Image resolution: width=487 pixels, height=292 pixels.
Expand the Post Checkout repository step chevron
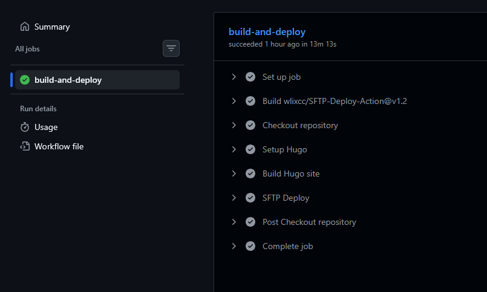[234, 222]
